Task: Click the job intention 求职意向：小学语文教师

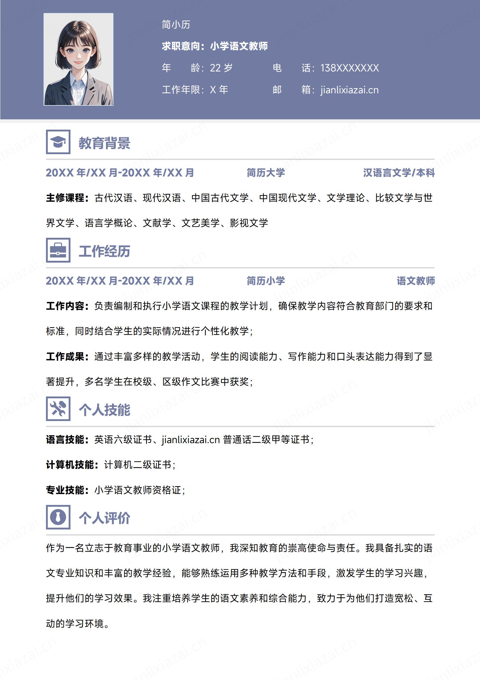Action: (x=215, y=46)
